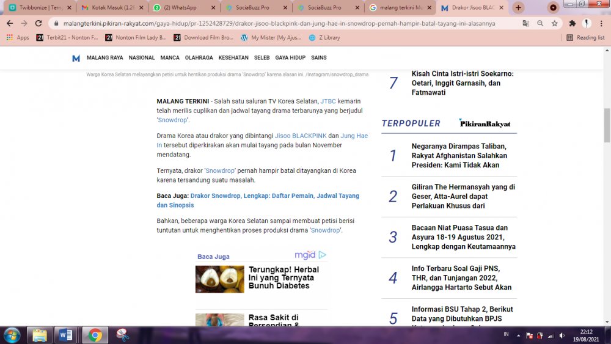Open File Explorer from the taskbar
The image size is (611, 344).
pyautogui.click(x=39, y=335)
